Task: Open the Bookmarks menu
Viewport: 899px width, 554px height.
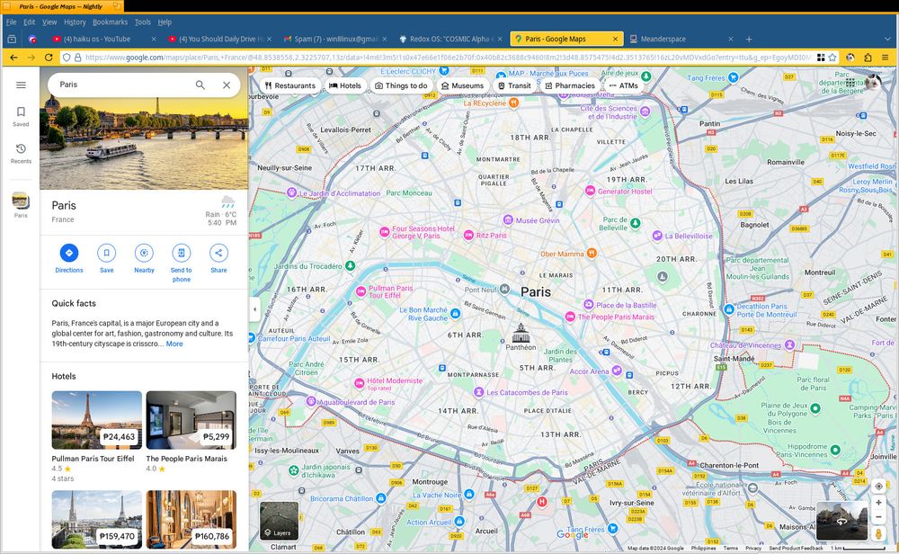Action: click(110, 22)
